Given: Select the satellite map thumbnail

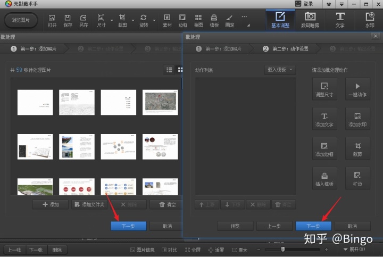Looking at the screenshot, I should click(x=160, y=102).
